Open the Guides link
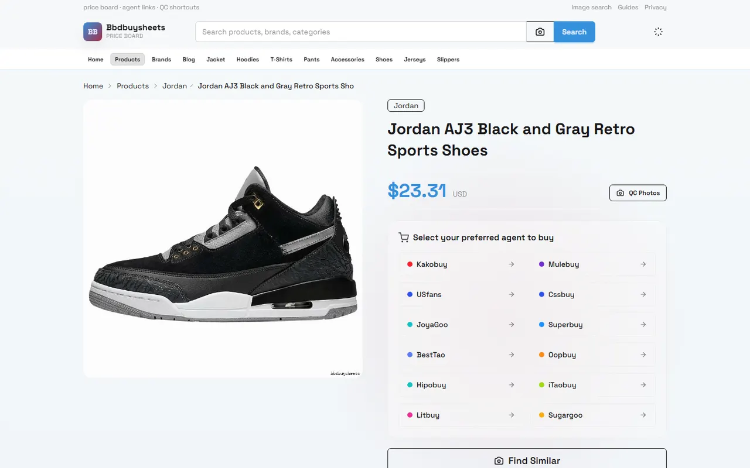Viewport: 750px width, 468px height. (x=628, y=8)
